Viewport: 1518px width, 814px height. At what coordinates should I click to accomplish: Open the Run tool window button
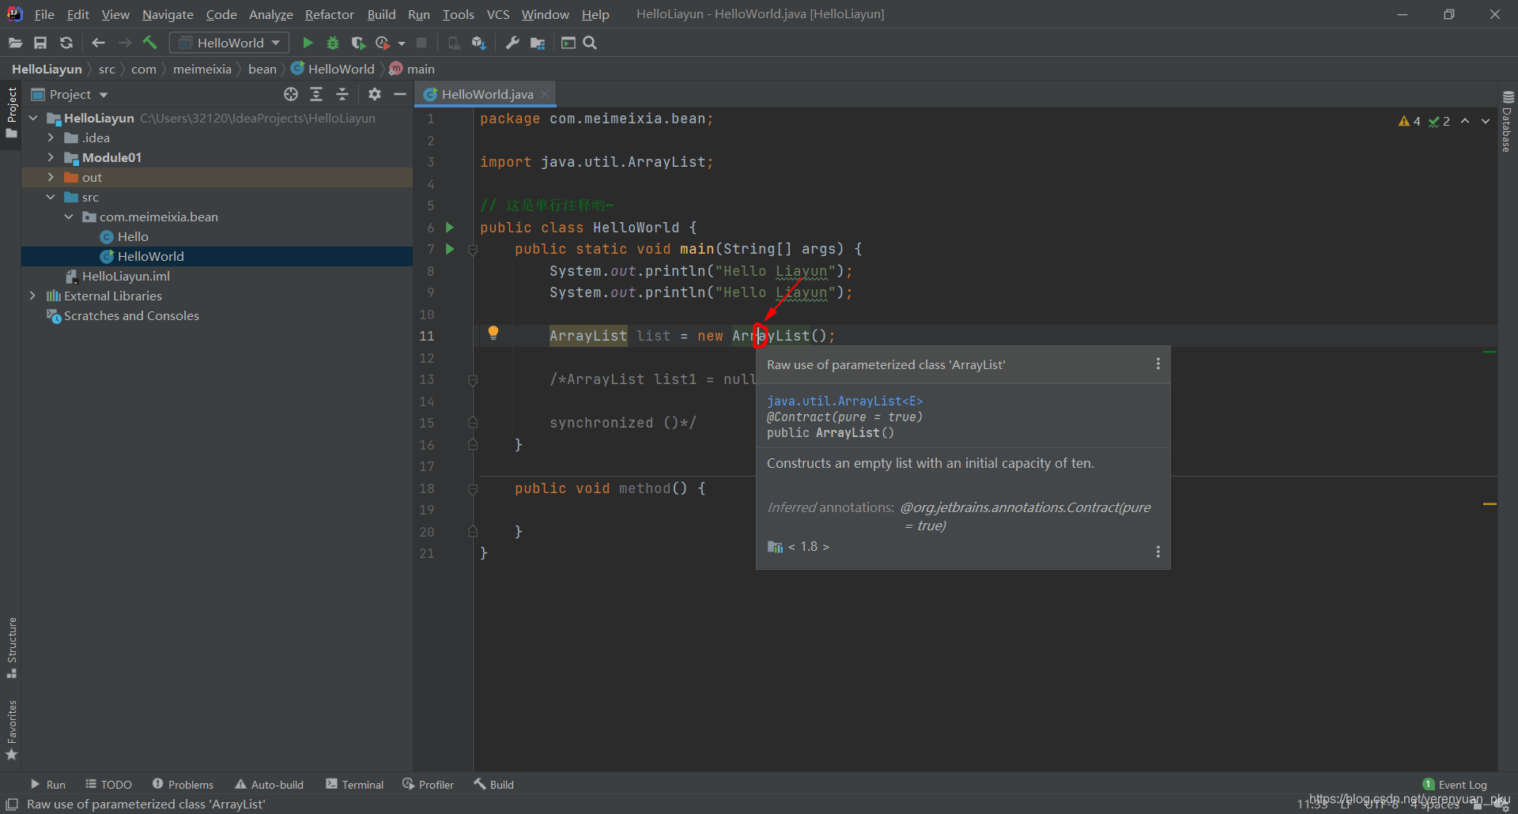48,785
